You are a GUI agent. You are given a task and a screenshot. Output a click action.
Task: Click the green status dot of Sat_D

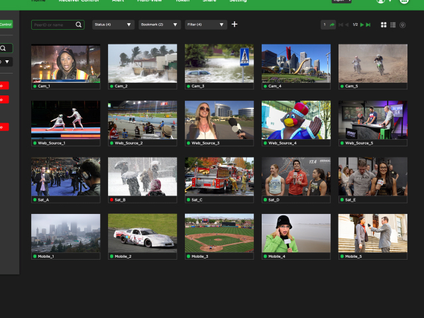[x=265, y=200]
